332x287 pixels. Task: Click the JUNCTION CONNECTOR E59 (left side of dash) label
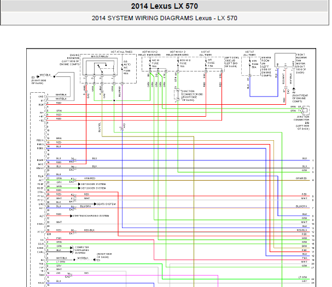point(302,123)
